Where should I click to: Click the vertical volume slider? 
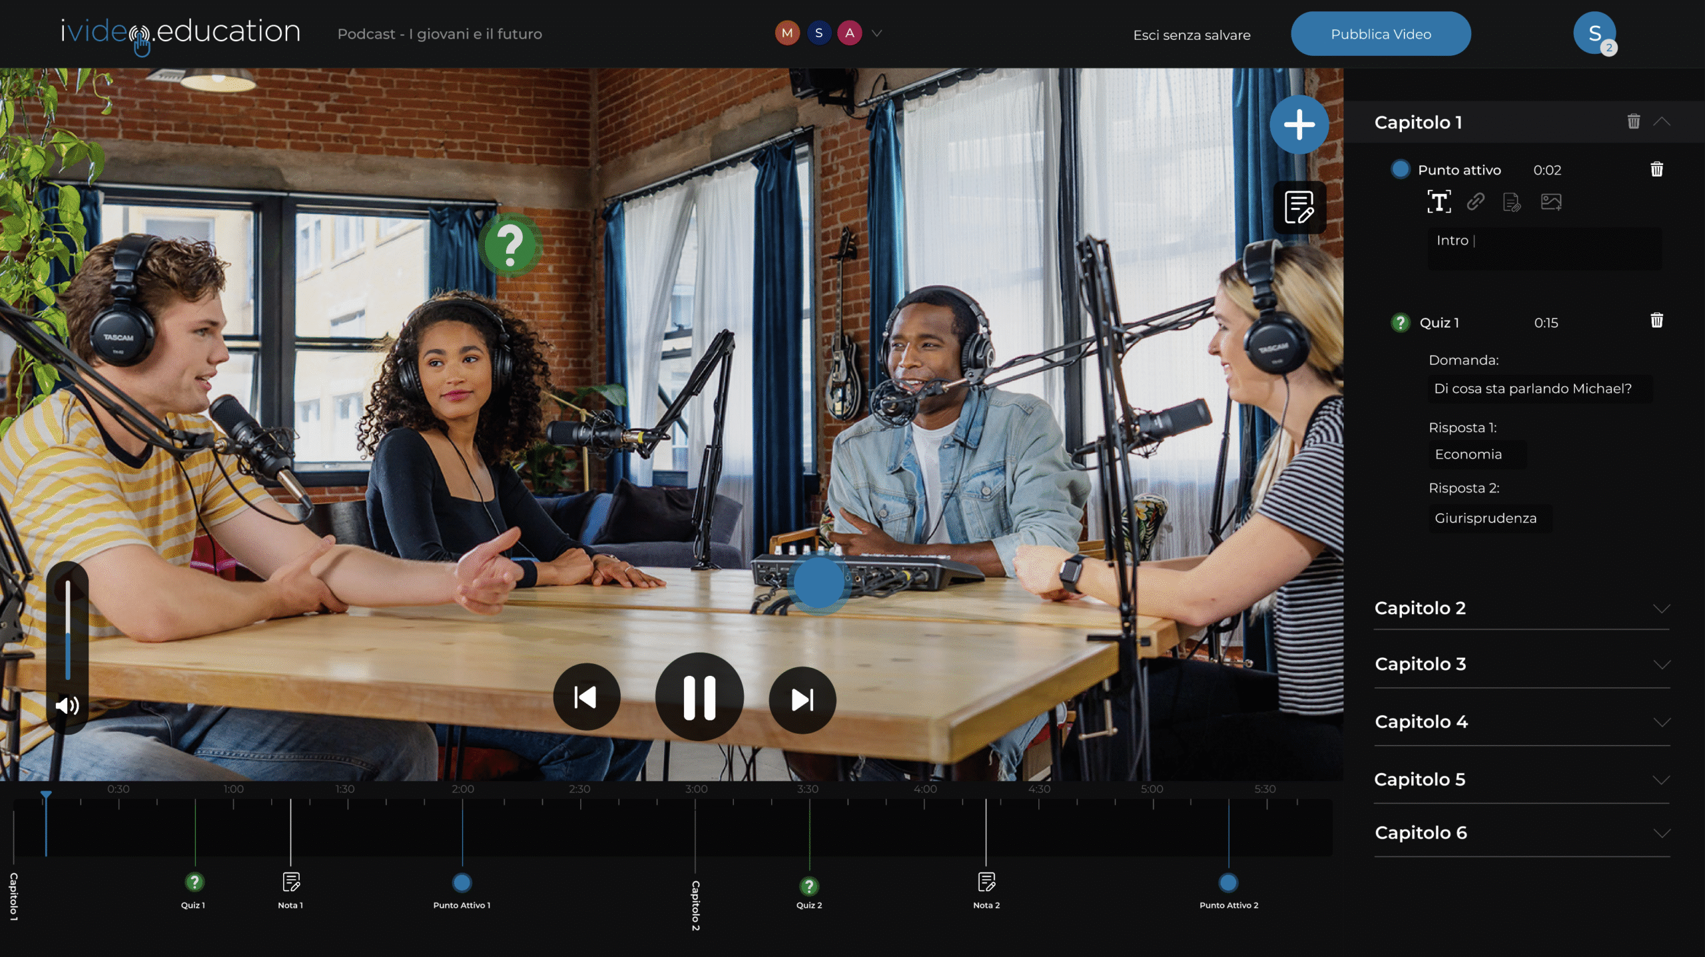pos(67,629)
